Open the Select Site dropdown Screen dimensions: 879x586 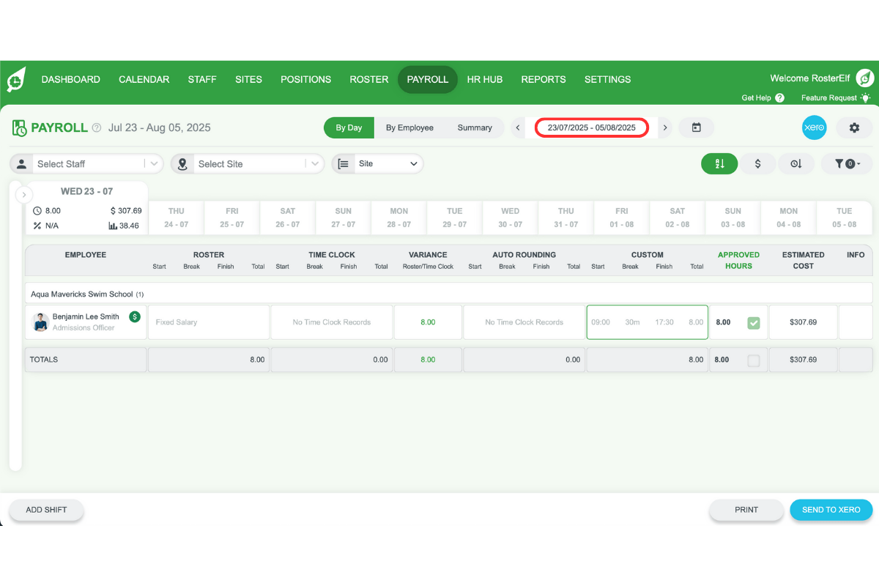click(249, 163)
